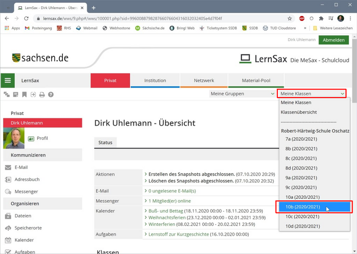Collapse the Meine Klassen dropdown
357x254 pixels.
(311, 94)
